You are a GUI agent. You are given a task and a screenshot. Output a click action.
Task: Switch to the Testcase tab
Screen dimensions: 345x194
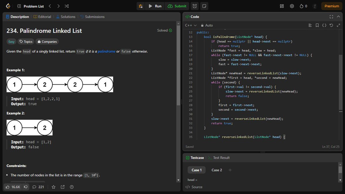[195, 157]
